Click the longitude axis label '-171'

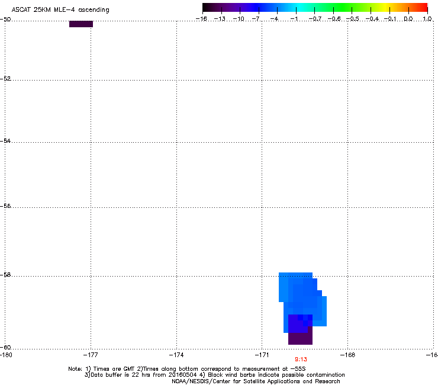point(262,355)
